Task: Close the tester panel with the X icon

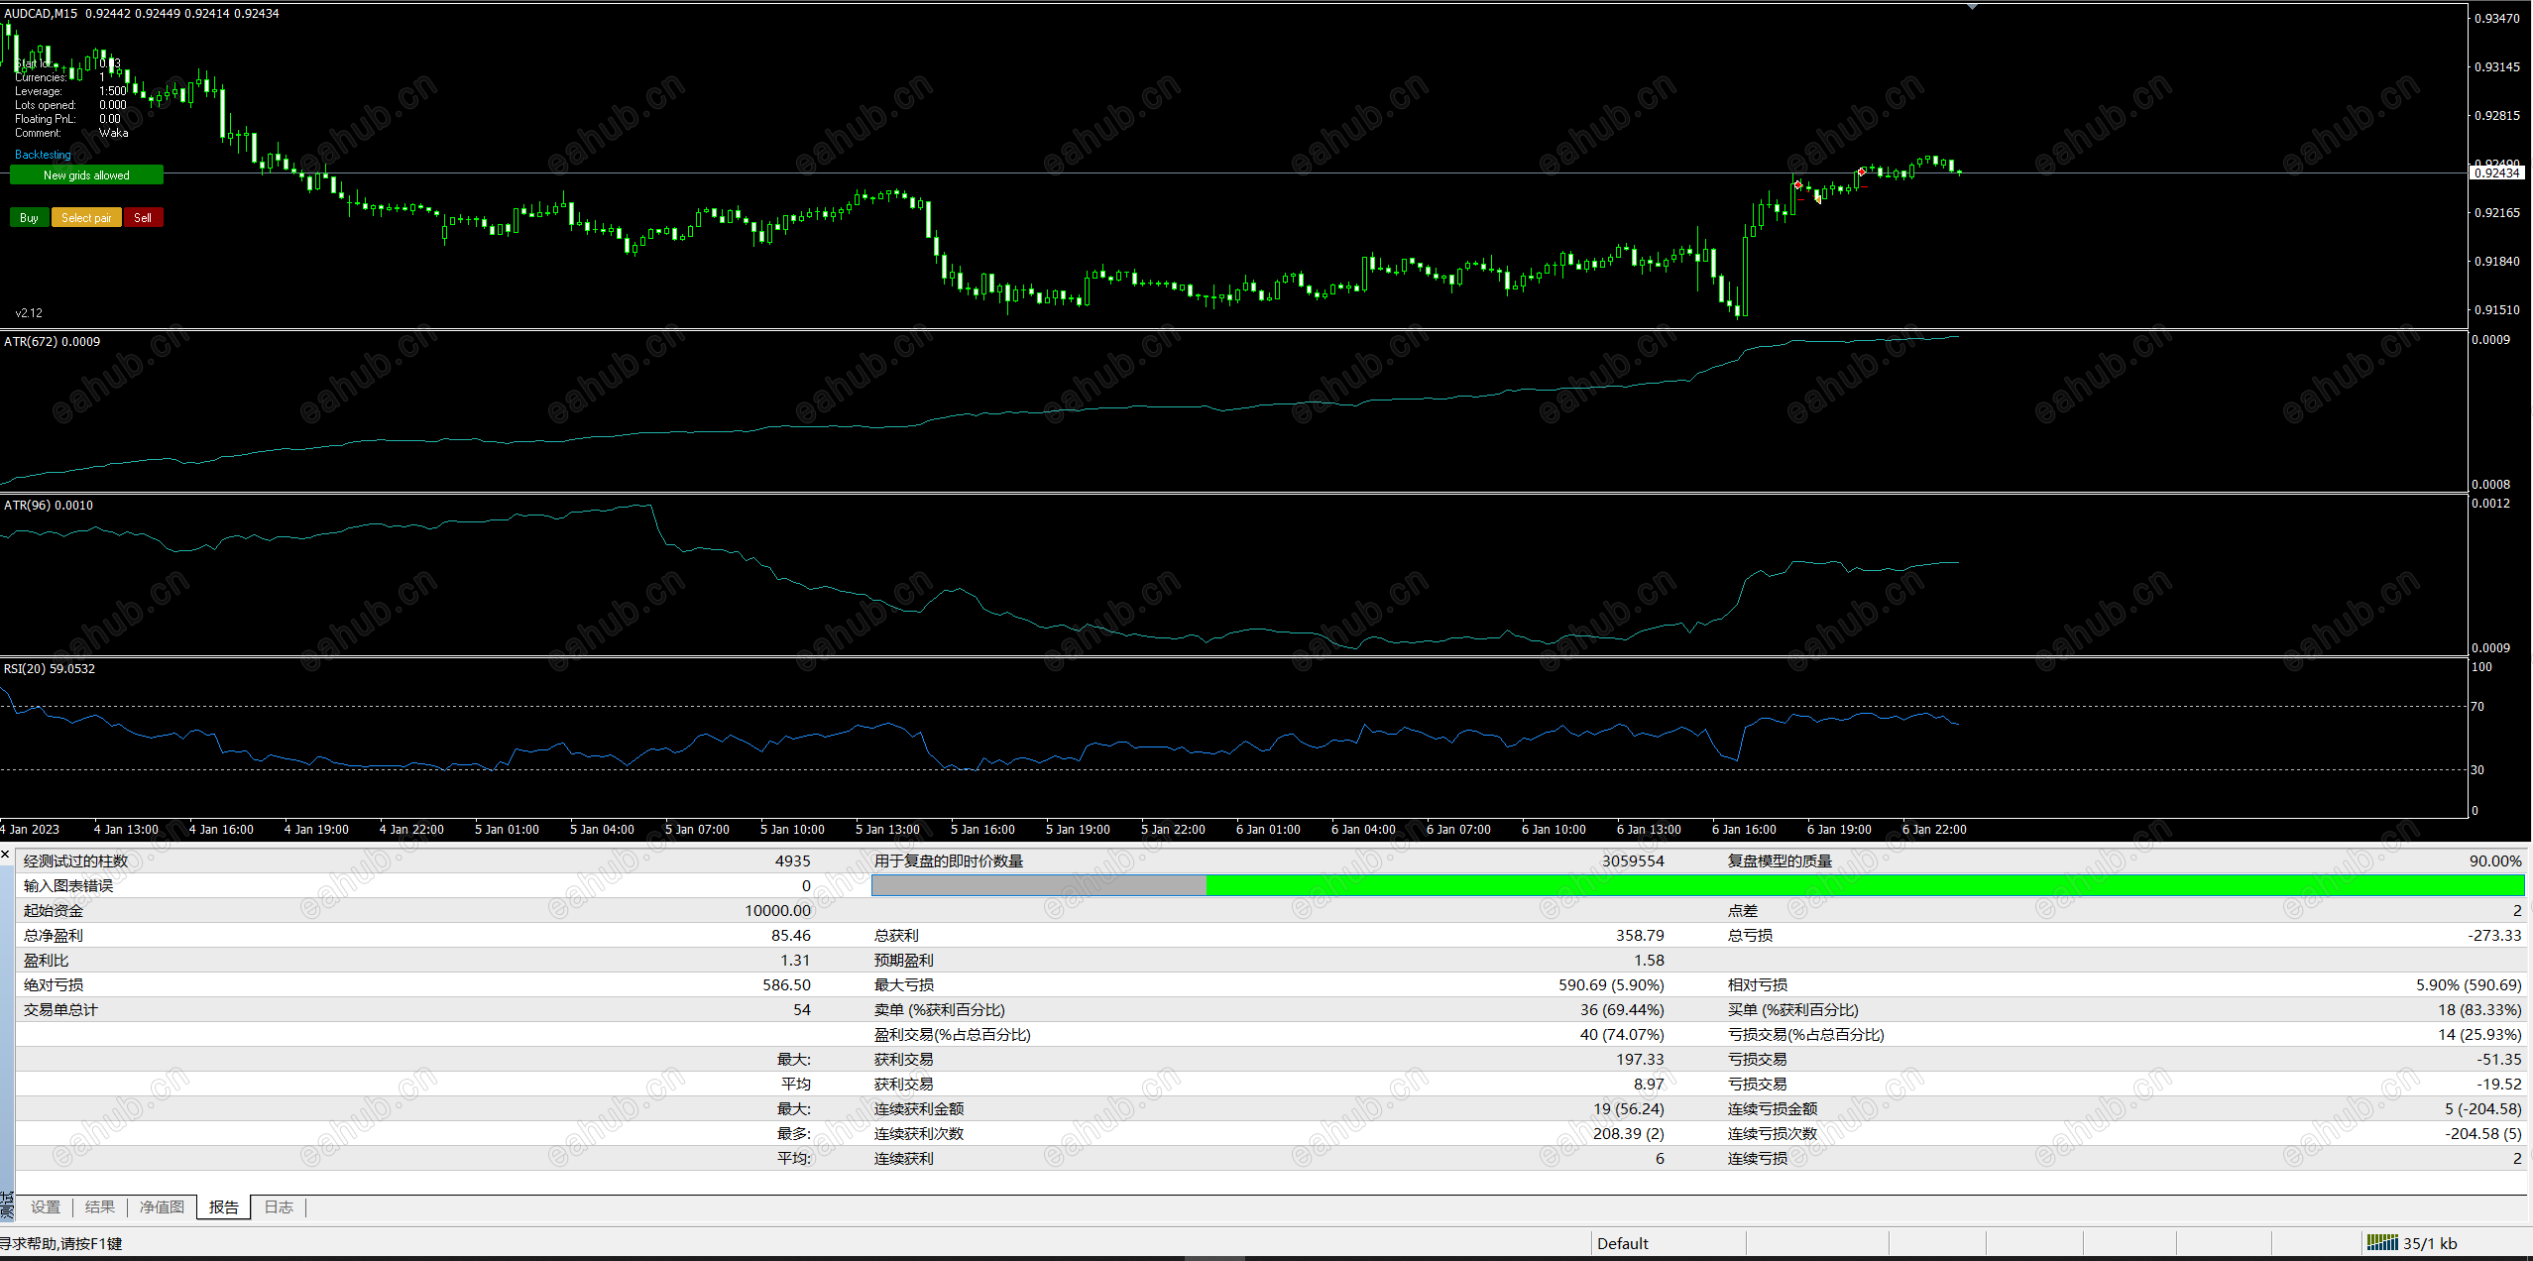Action: coord(6,854)
